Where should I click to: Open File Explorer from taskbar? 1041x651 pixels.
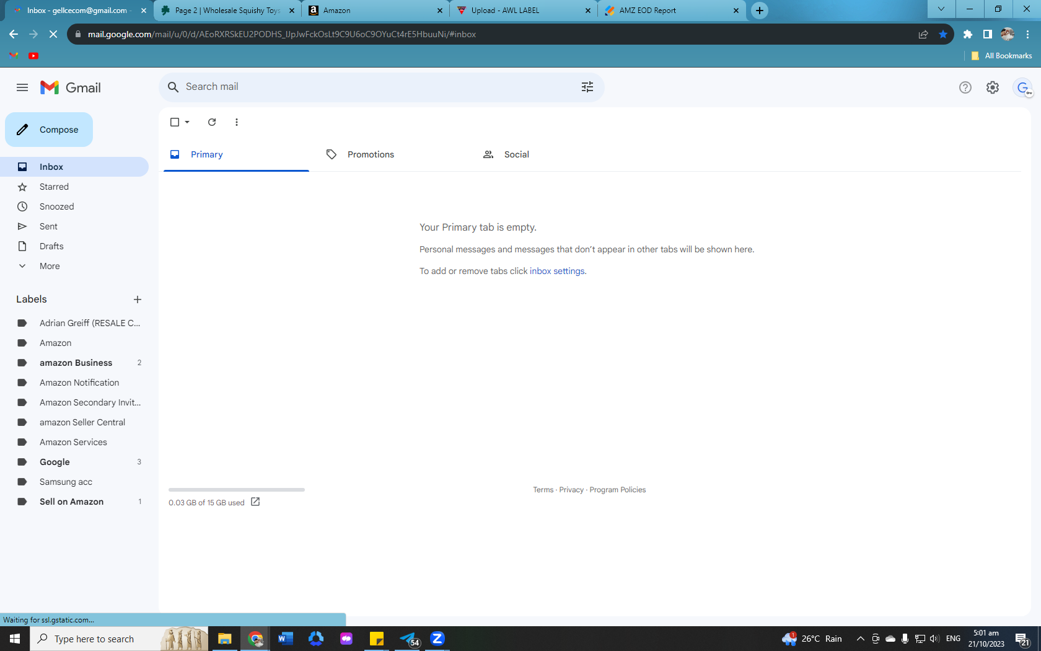point(224,639)
